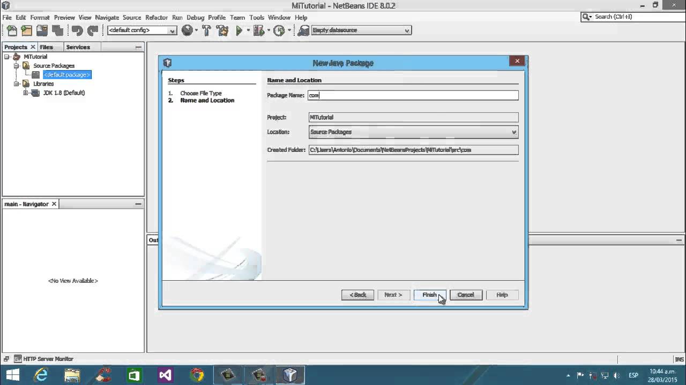The height and width of the screenshot is (385, 686).
Task: Close the main - Navigator tab
Action: click(54, 204)
